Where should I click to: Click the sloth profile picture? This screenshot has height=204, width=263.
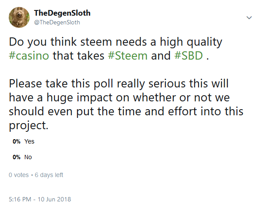pyautogui.click(x=19, y=17)
